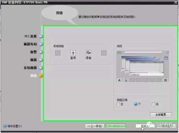Go to the PLC 连接 wizard step
Screen dimensions: 179x133
pyautogui.click(x=31, y=36)
